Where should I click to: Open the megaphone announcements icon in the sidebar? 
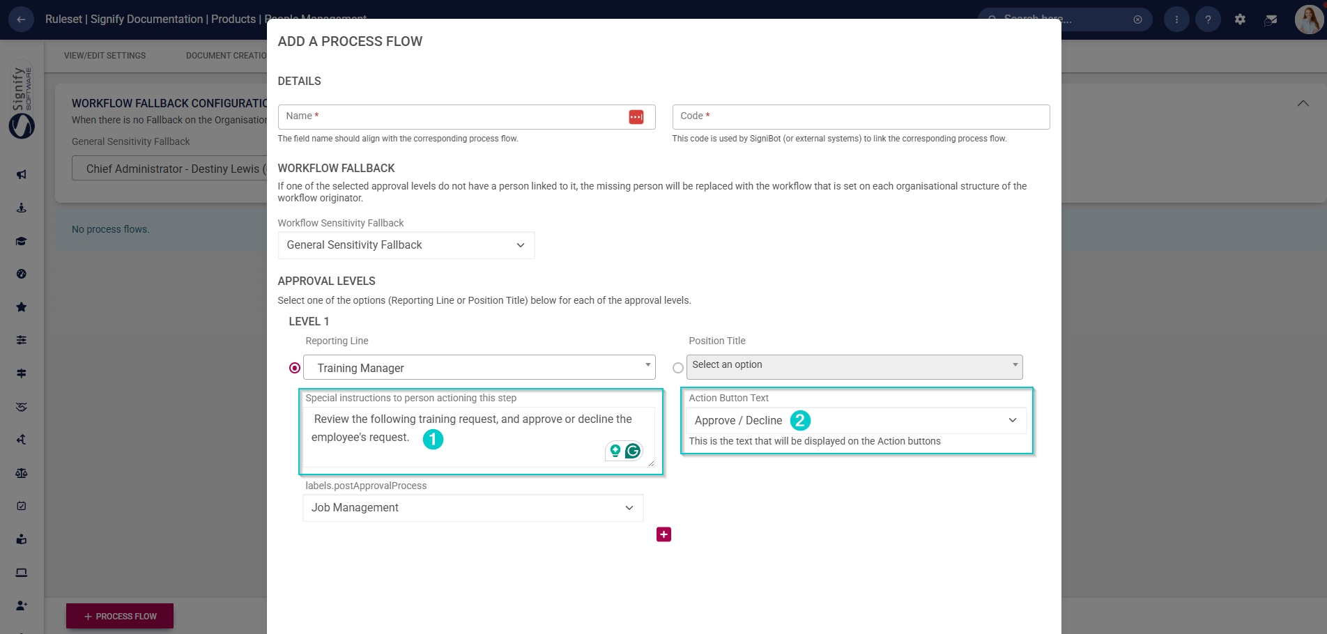[22, 174]
